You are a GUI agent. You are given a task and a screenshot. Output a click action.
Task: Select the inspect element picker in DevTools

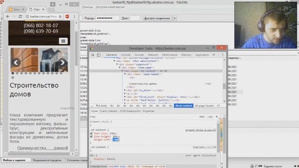pyautogui.click(x=93, y=55)
